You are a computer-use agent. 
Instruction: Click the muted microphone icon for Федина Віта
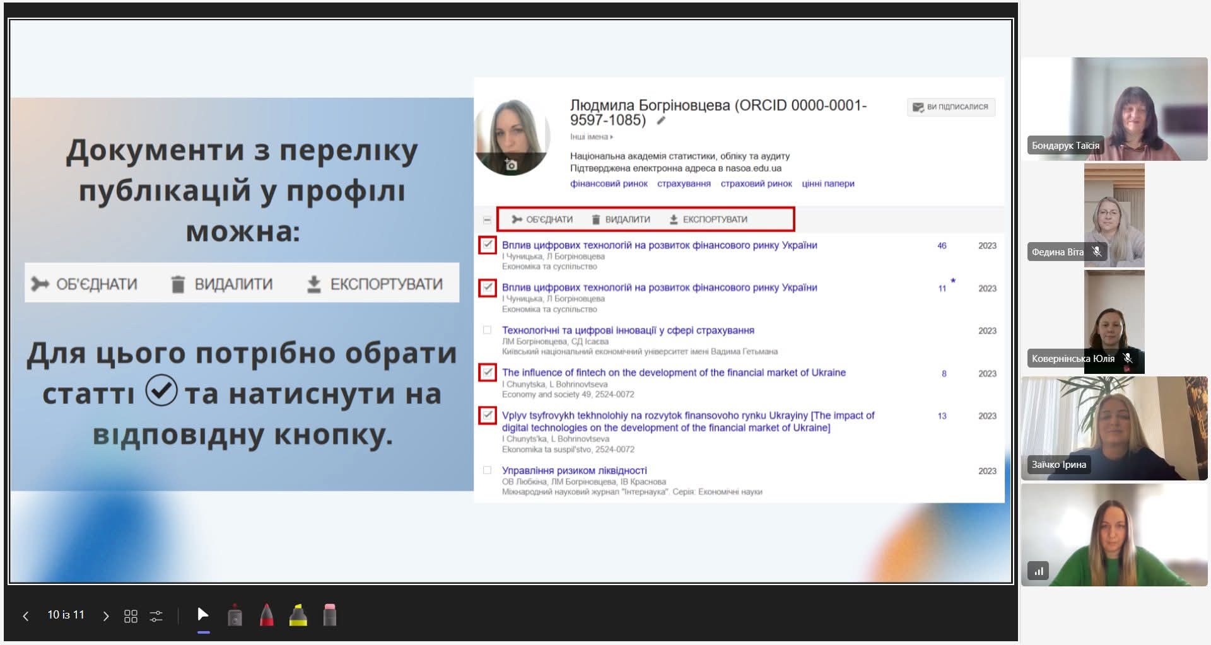(x=1097, y=252)
